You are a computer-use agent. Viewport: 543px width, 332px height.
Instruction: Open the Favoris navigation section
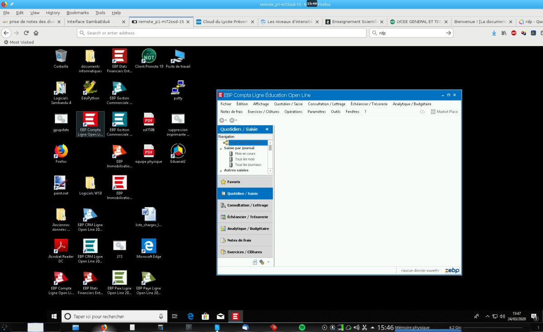pos(245,182)
